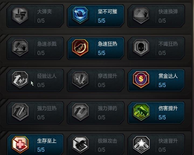The width and height of the screenshot is (194, 155).
Task: Click the 强力弹药 skill card label
Action: pyautogui.click(x=108, y=108)
